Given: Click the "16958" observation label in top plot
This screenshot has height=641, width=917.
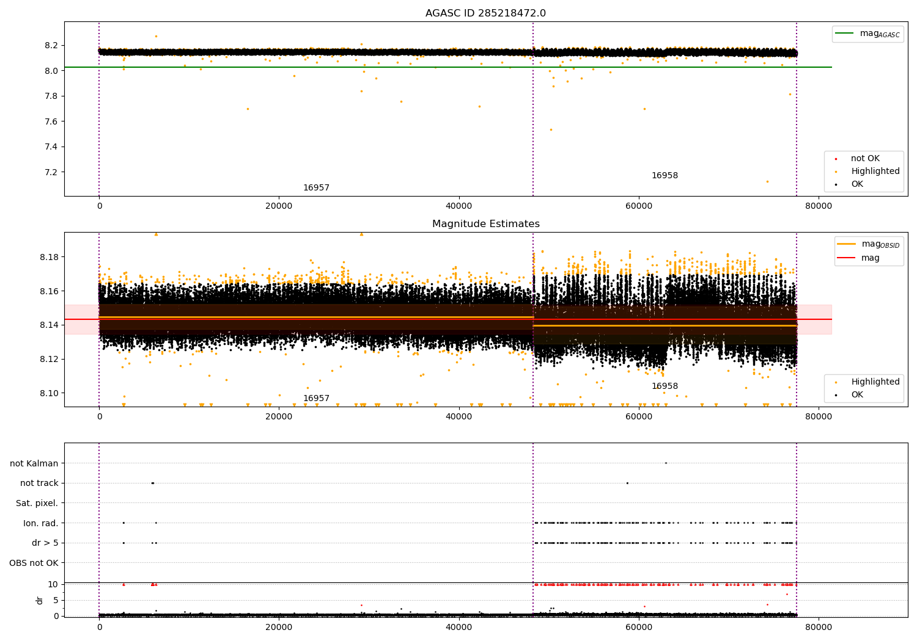Looking at the screenshot, I should [x=665, y=176].
